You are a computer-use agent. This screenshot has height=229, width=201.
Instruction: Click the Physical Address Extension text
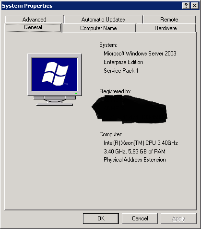[x=135, y=160]
